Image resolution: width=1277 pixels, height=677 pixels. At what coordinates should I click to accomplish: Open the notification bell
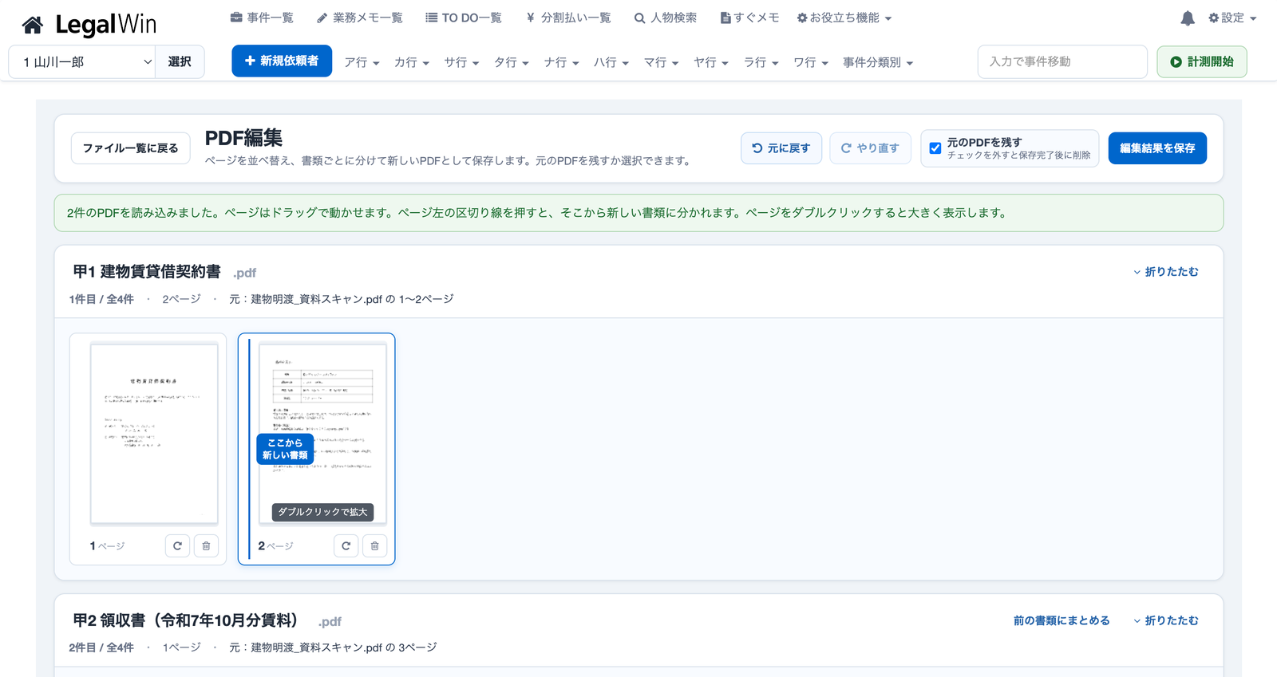[1188, 18]
